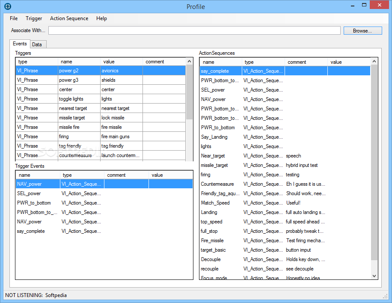
Task: Select NAV_power in ActionSequences list
Action: point(285,99)
